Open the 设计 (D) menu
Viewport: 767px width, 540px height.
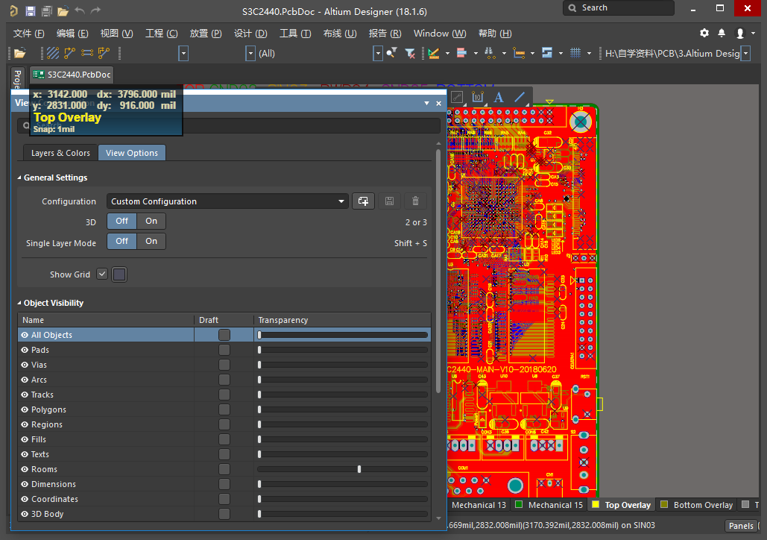250,34
